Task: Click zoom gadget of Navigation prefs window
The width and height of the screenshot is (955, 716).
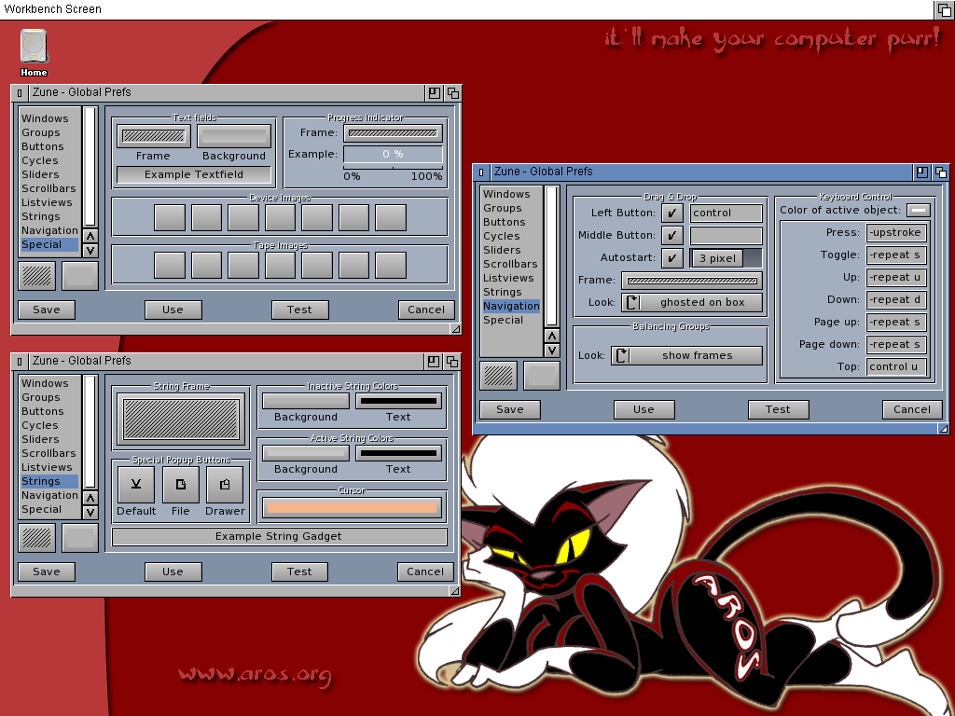Action: click(x=922, y=172)
